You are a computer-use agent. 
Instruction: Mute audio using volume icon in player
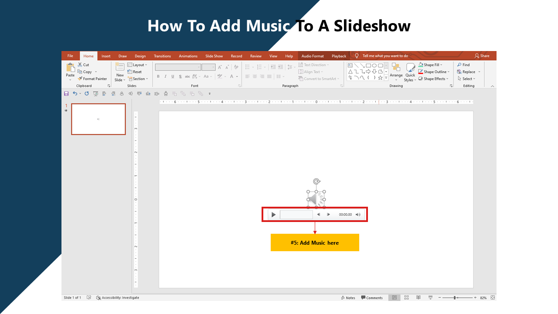tap(358, 215)
